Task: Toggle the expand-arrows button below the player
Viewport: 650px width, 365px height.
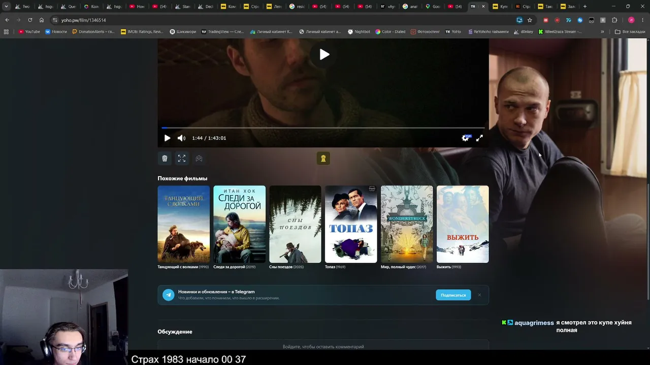Action: [182, 158]
